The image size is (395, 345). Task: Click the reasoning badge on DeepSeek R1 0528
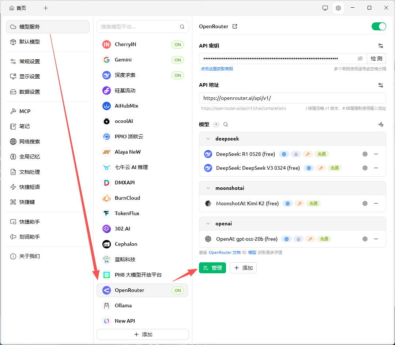[296, 154]
